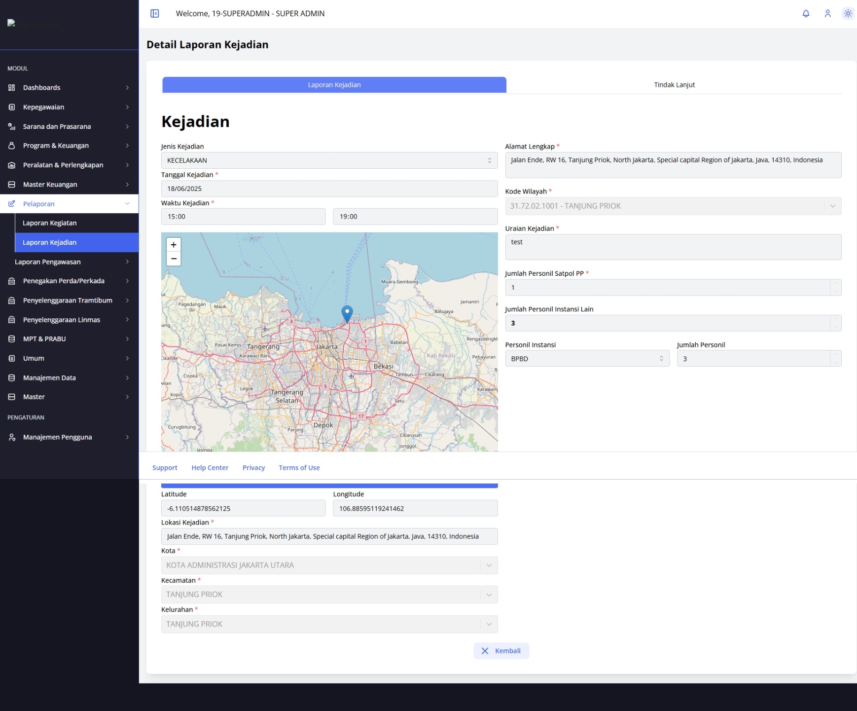Click the Uraian Kejadian text field
The image size is (857, 711).
(673, 247)
